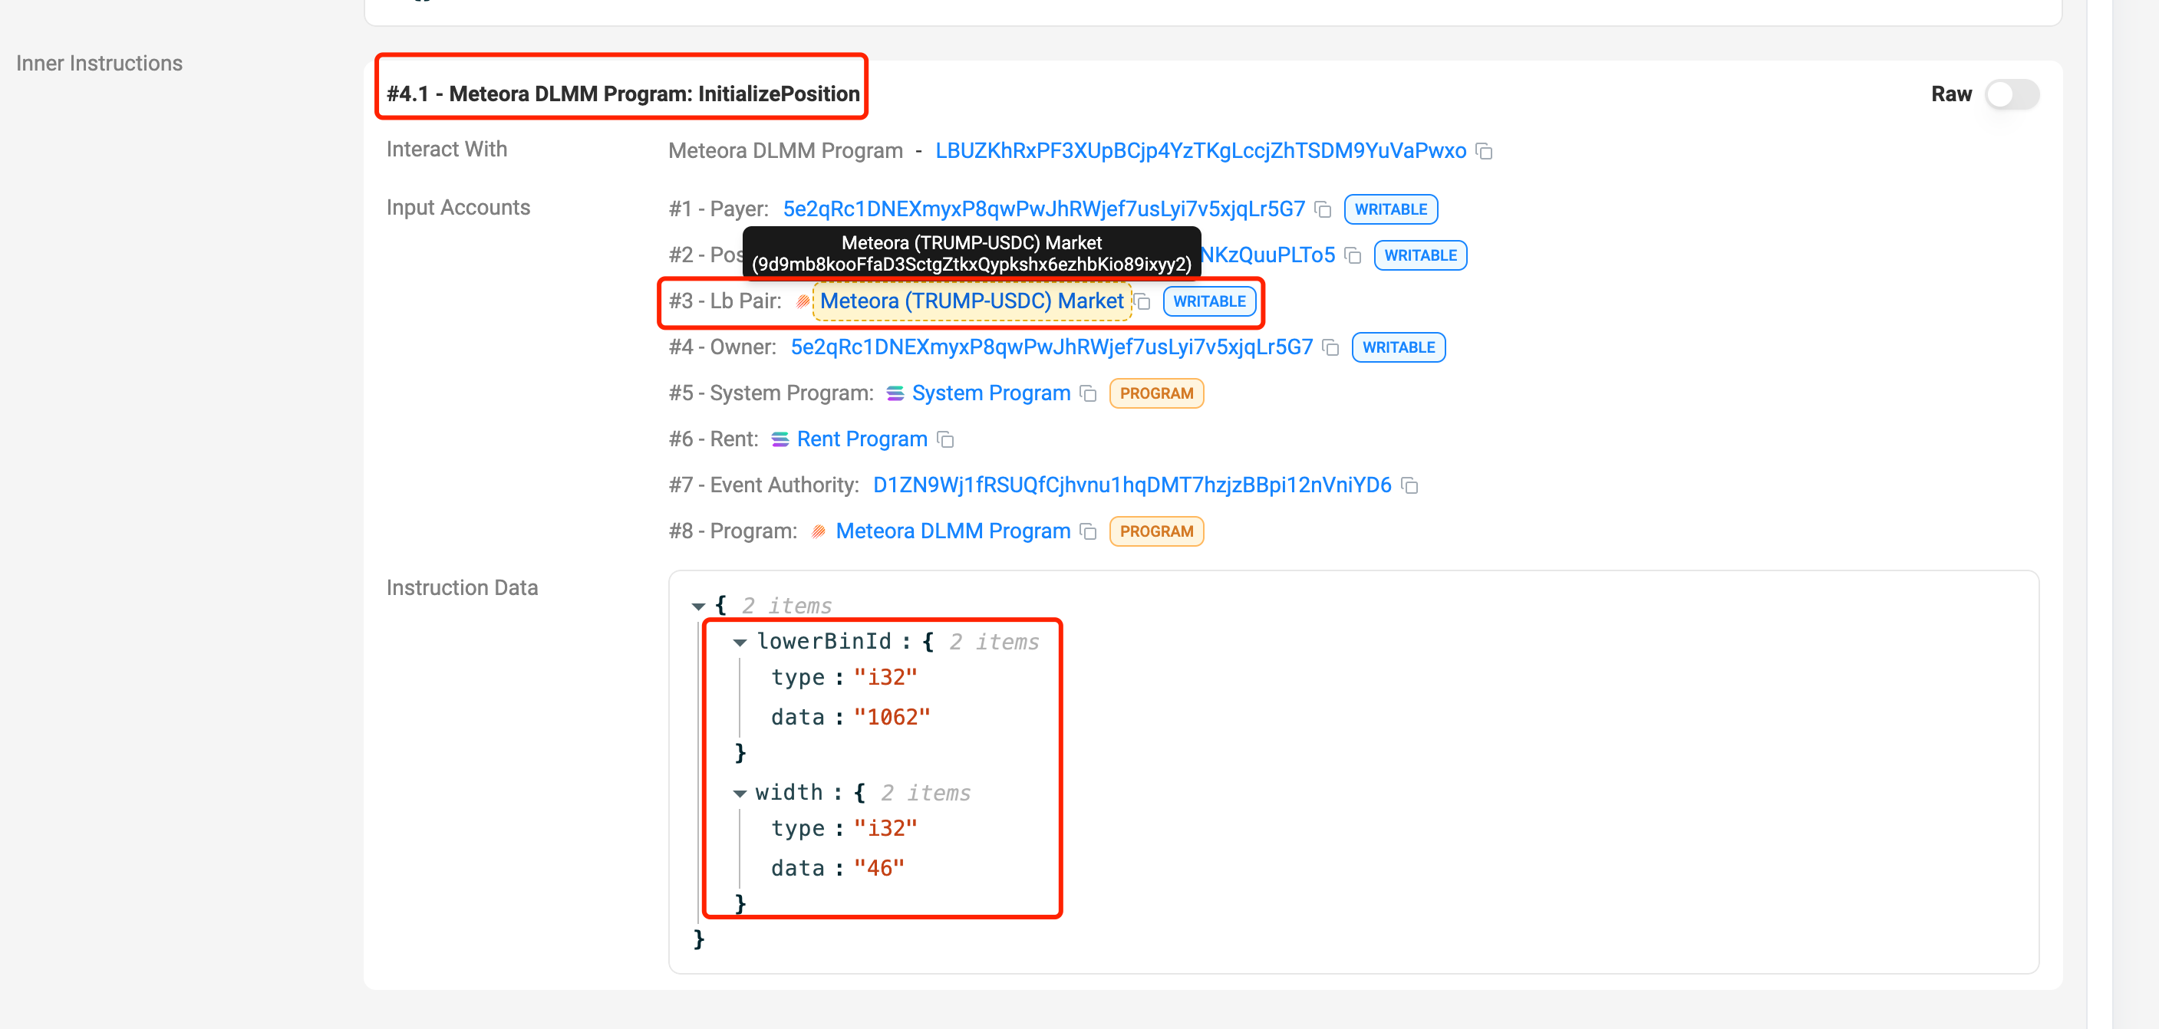Image resolution: width=2159 pixels, height=1029 pixels.
Task: Collapse the width node
Action: (739, 794)
